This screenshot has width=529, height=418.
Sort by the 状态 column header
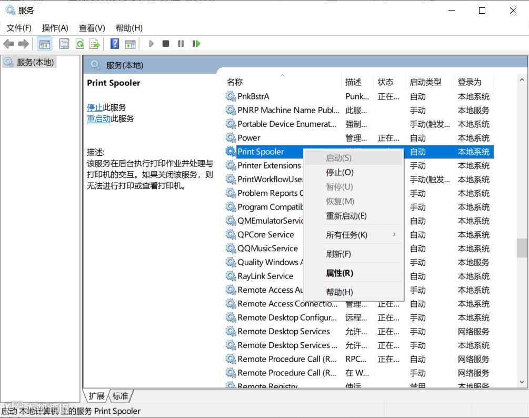coord(390,82)
